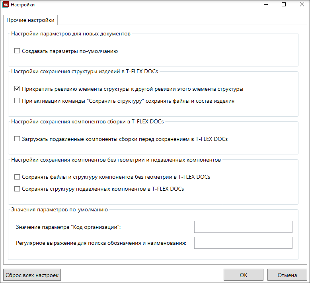Click the NX application icon in title bar

[x=6, y=4]
